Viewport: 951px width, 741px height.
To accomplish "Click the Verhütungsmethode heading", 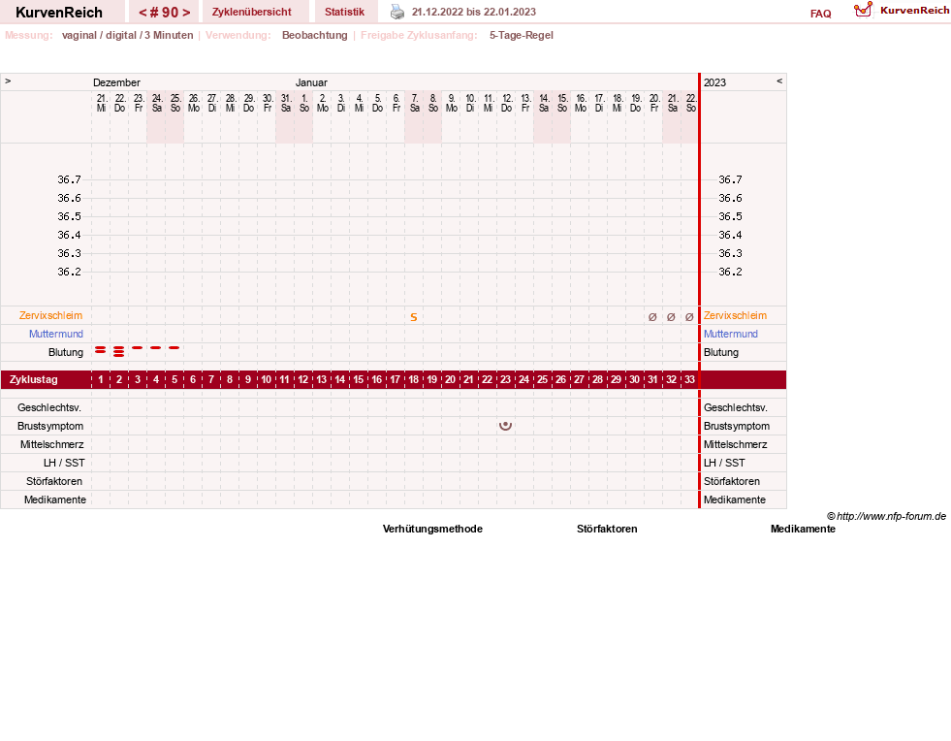I will (432, 529).
